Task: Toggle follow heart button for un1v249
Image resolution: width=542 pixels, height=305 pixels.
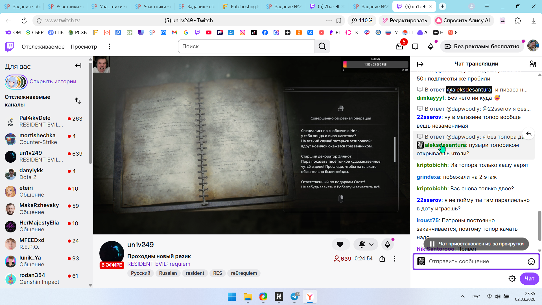Action: tap(340, 245)
